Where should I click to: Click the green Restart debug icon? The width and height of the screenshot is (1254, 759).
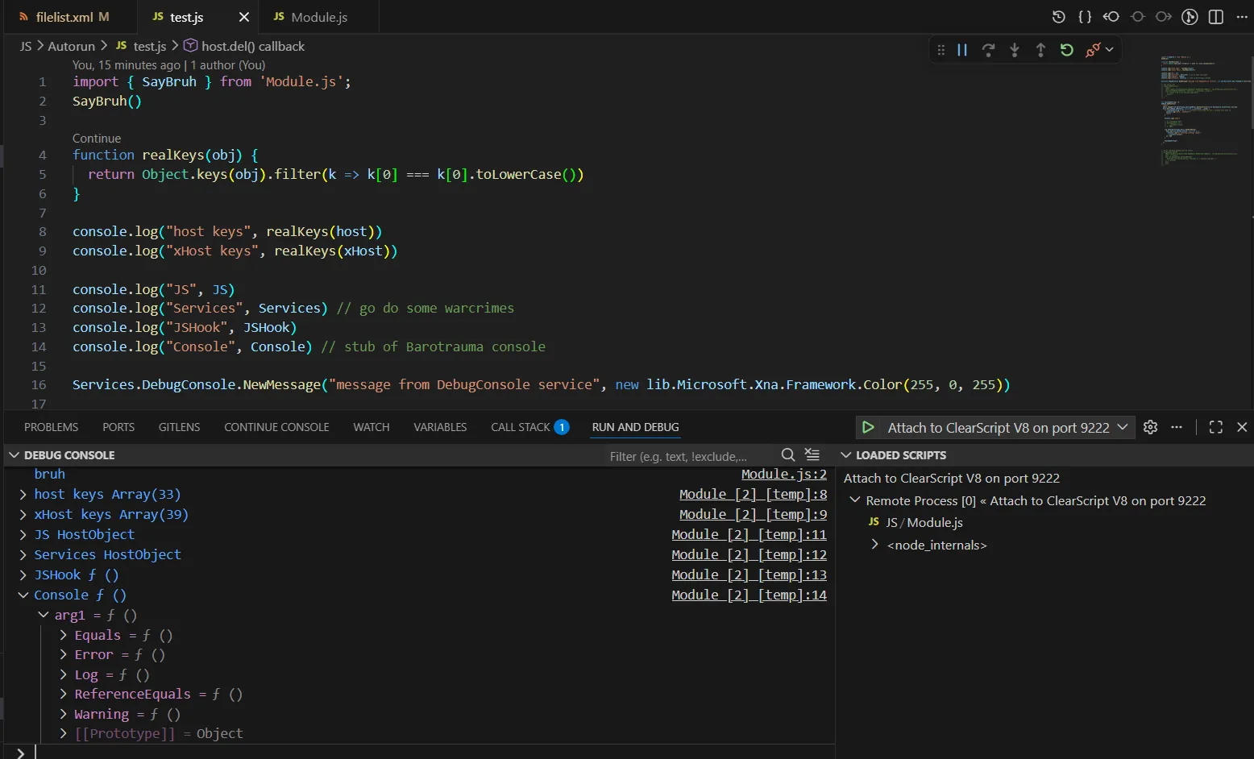point(1066,50)
